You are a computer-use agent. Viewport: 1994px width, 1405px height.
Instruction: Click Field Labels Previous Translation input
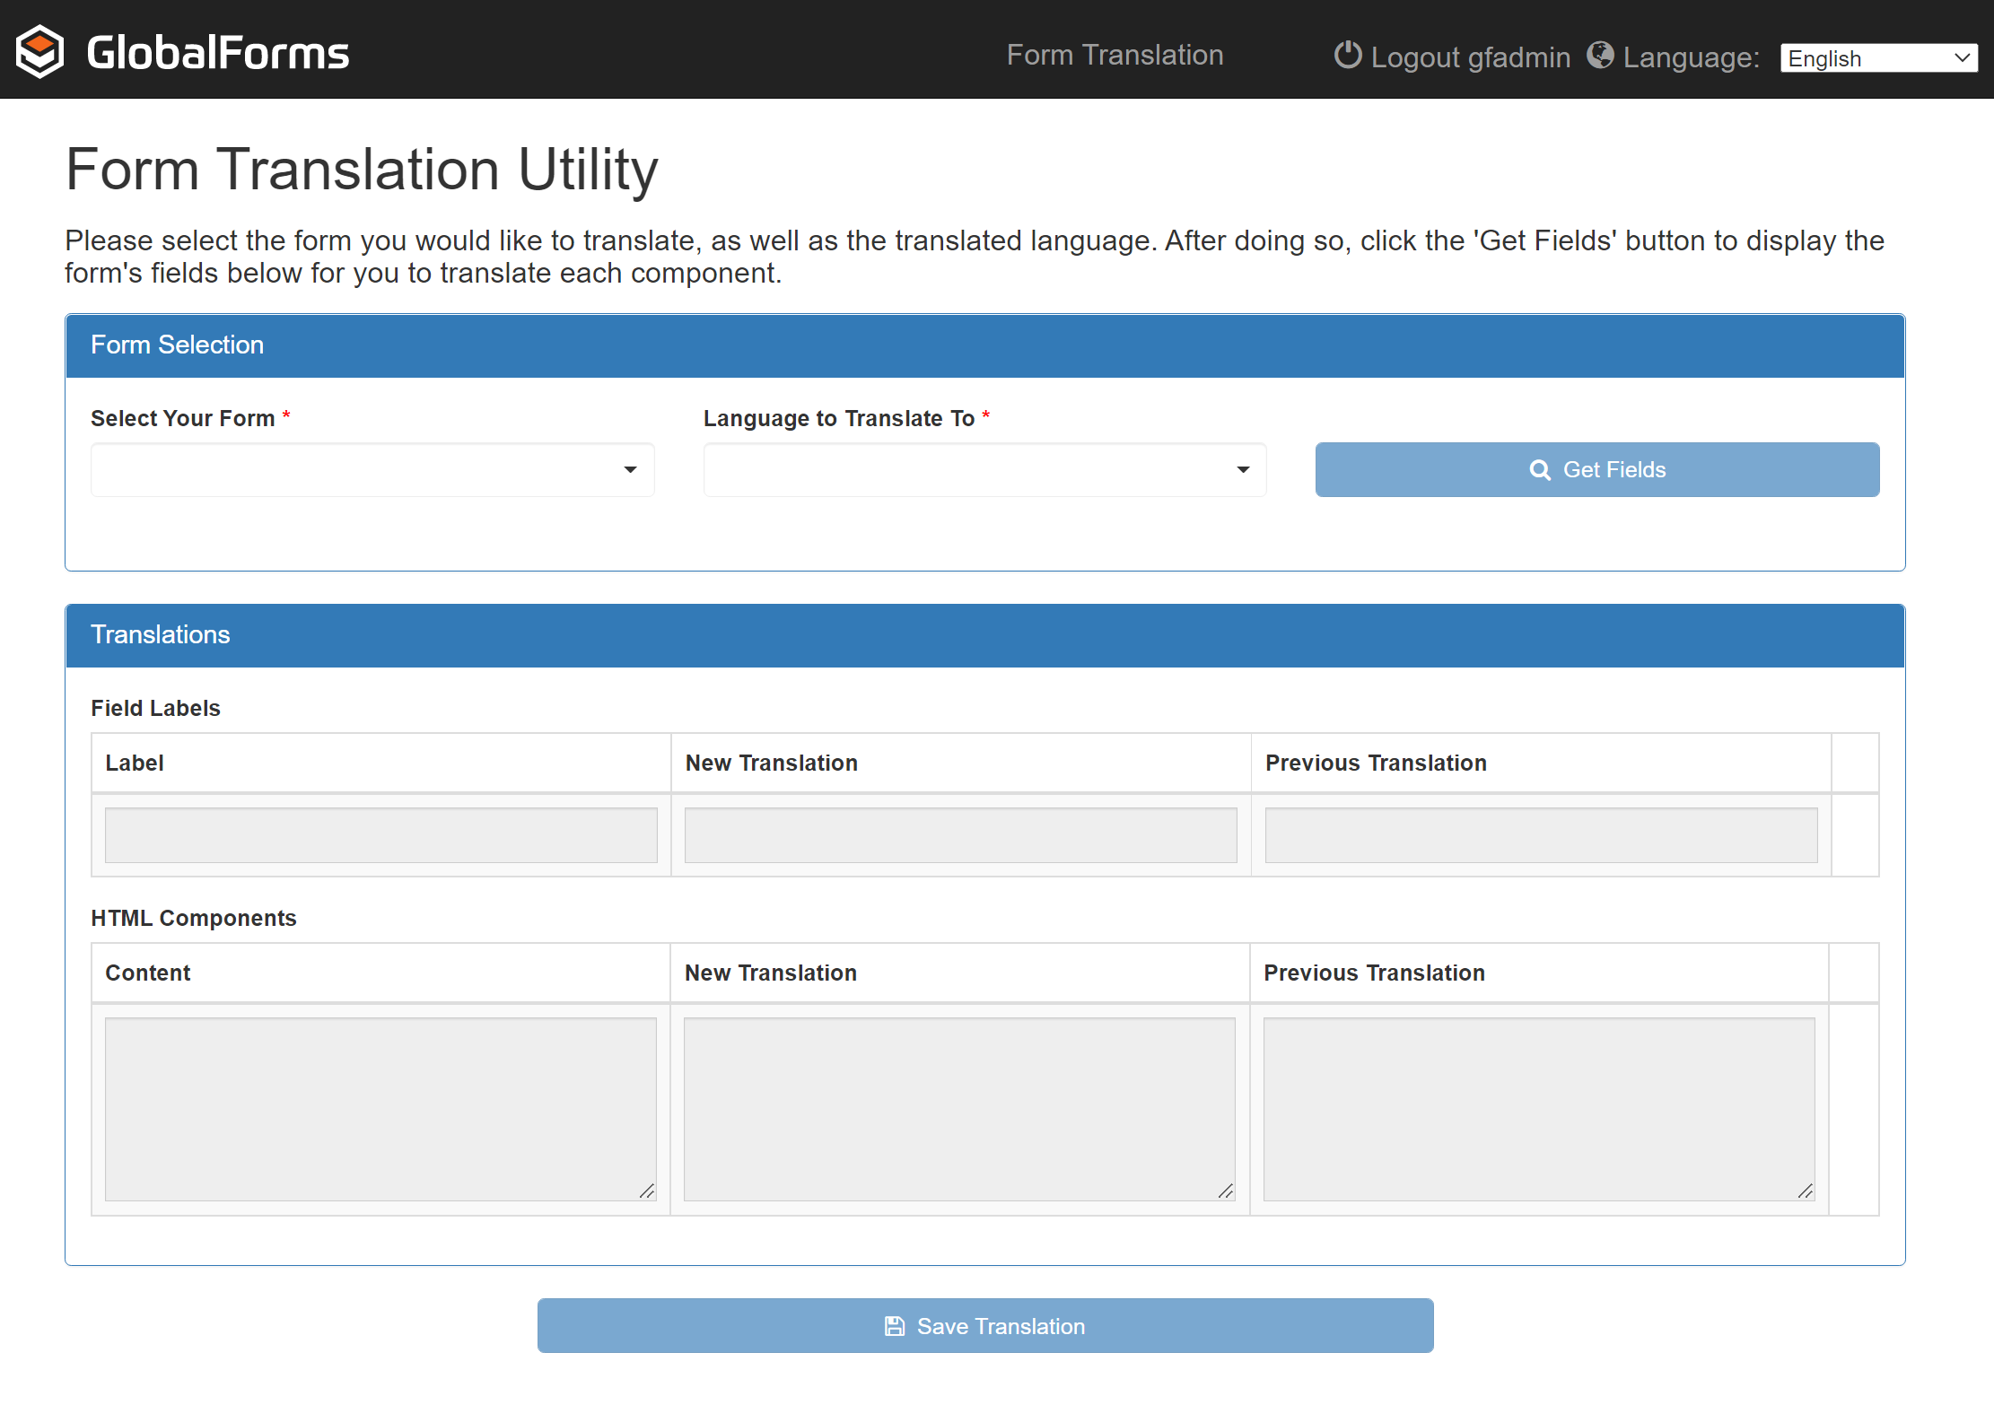click(x=1541, y=835)
